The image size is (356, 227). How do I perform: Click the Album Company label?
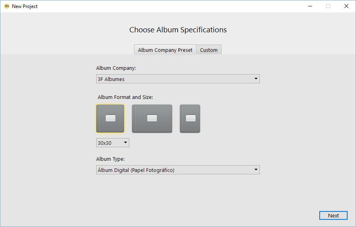tap(116, 68)
